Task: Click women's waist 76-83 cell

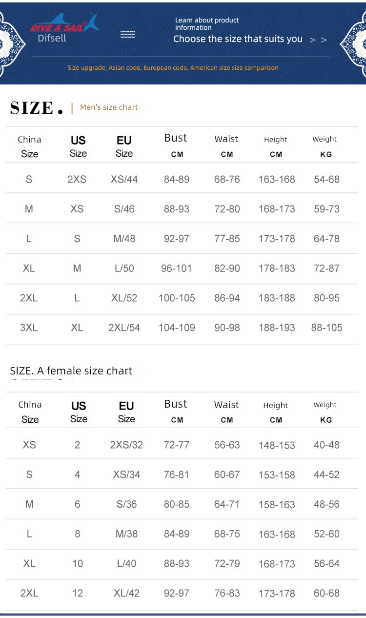Action: pyautogui.click(x=227, y=593)
